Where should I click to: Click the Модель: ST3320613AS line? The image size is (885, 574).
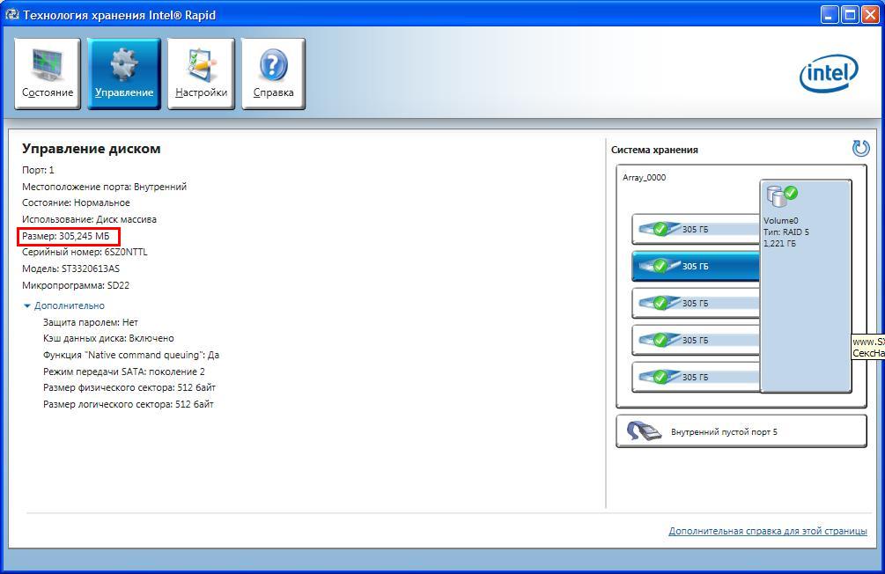[x=70, y=269]
